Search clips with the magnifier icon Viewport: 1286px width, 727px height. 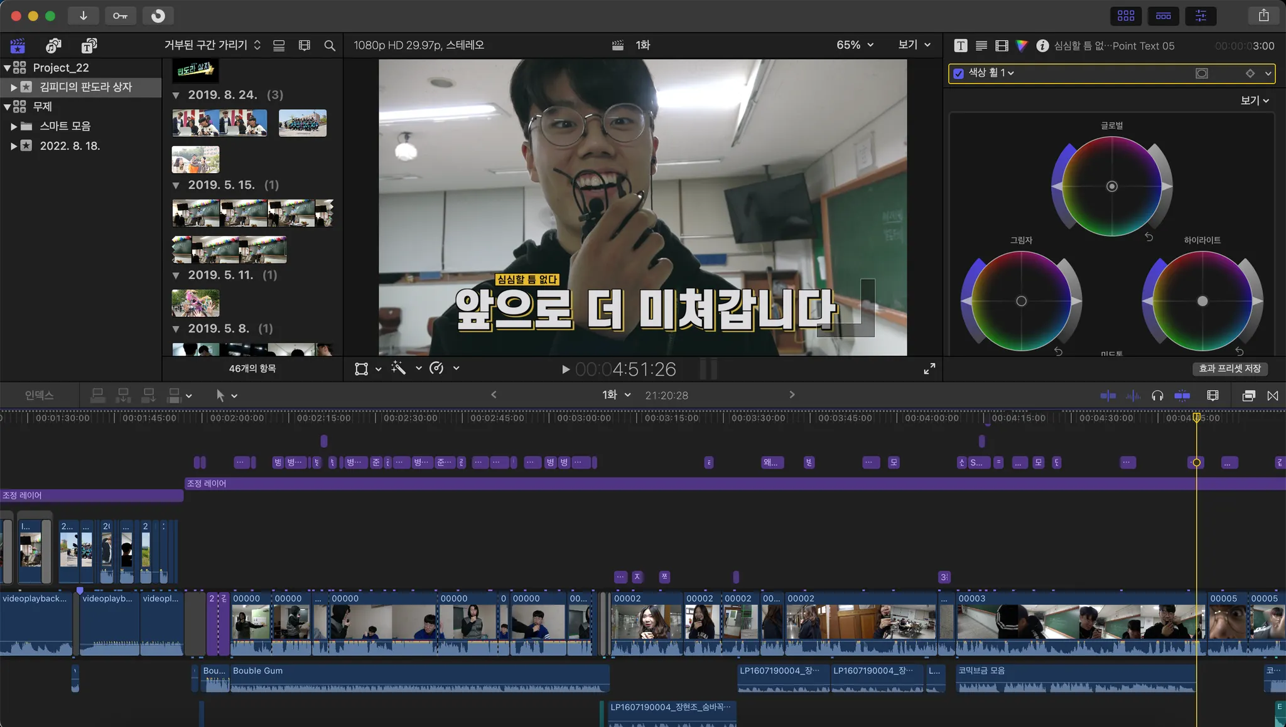pyautogui.click(x=329, y=45)
